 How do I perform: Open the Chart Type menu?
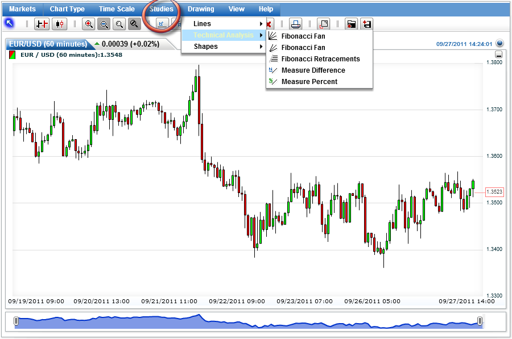click(x=67, y=9)
